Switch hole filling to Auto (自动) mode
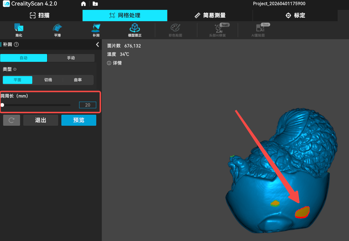This screenshot has width=349, height=241. [x=24, y=58]
